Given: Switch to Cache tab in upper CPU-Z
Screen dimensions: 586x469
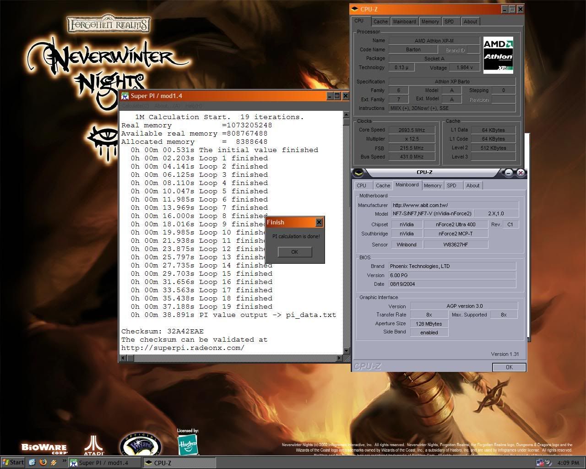Looking at the screenshot, I should click(380, 22).
